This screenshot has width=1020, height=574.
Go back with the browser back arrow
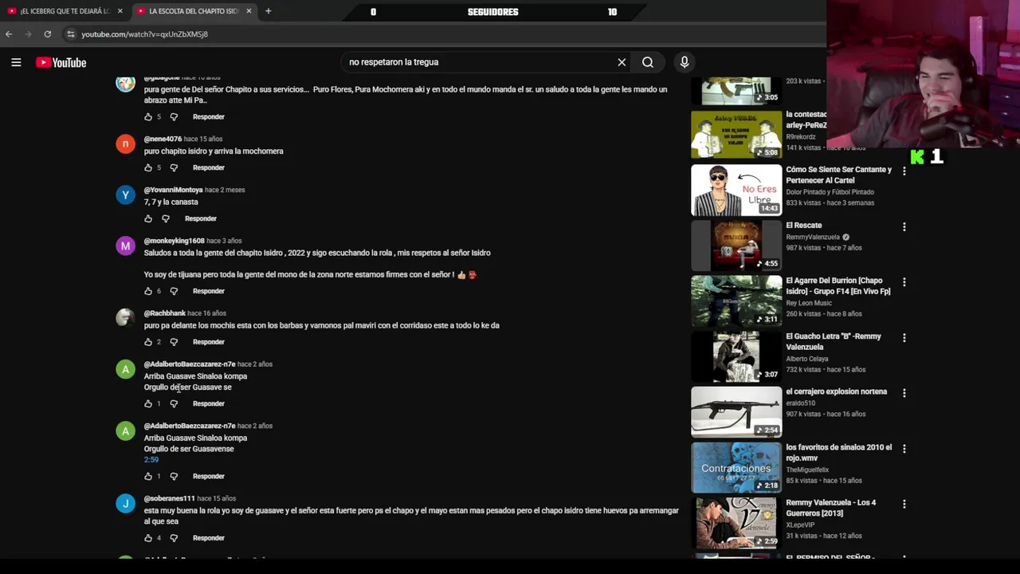pos(9,34)
